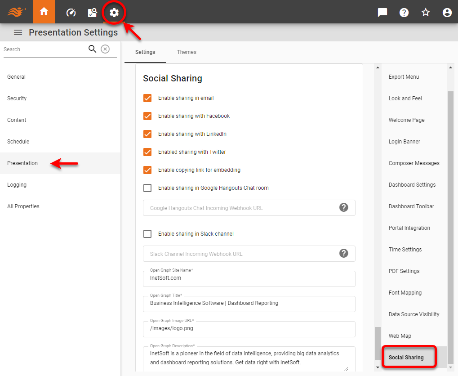Viewport: 458px width, 376px height.
Task: Open the hamburger menu next to Presentation Settings
Action: pos(18,32)
